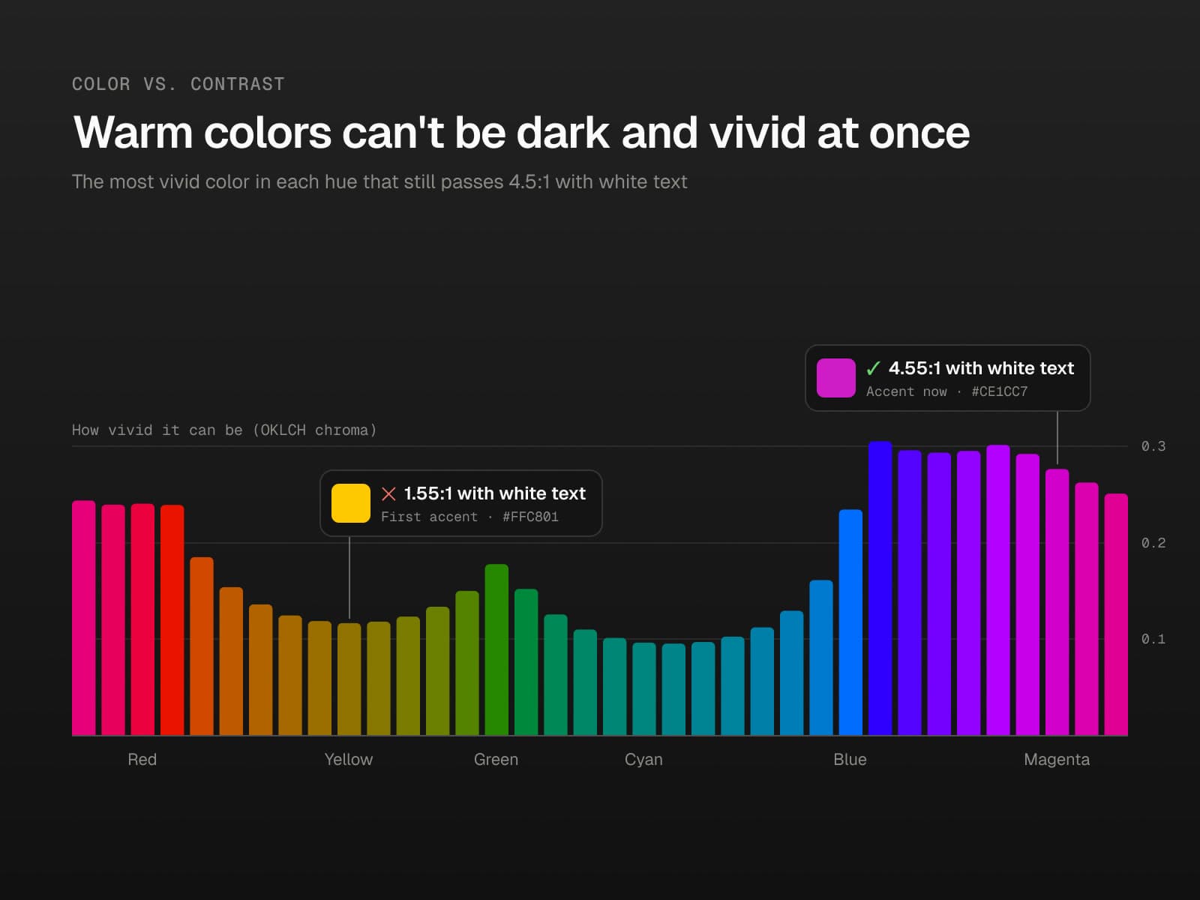Click the bar the #FFC801 callout line points to
The height and width of the screenshot is (900, 1200).
pyautogui.click(x=349, y=679)
